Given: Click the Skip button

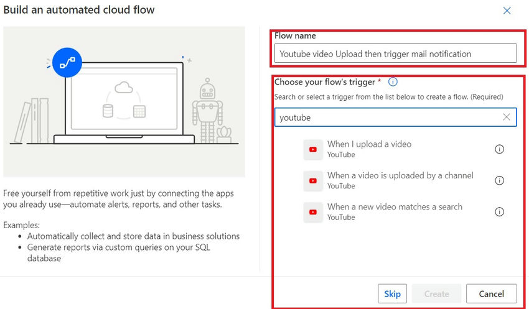Looking at the screenshot, I should point(392,294).
